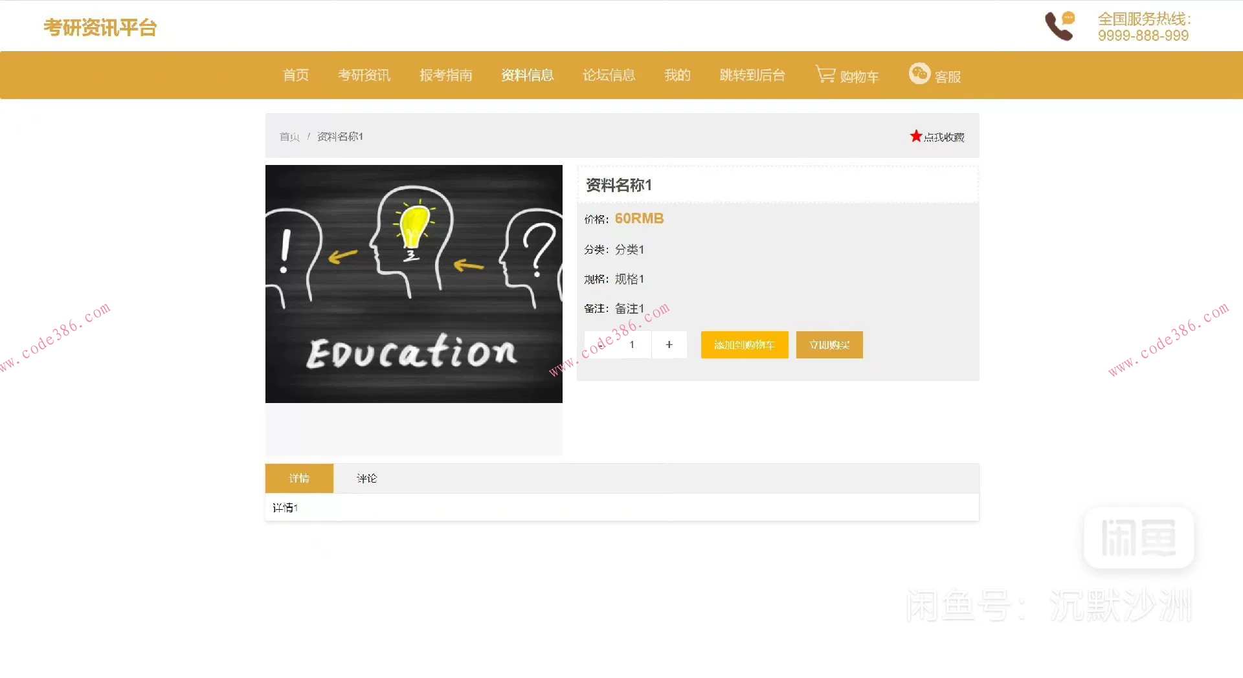Click 立即购买 button
This screenshot has width=1243, height=678.
coord(829,345)
